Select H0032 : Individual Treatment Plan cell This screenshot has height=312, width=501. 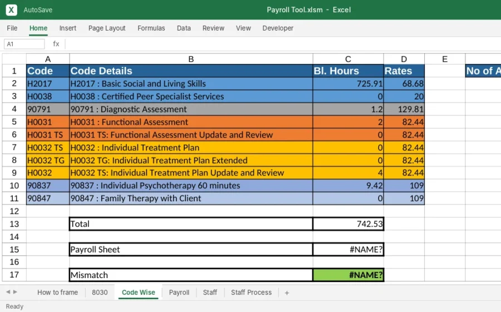tap(191, 148)
